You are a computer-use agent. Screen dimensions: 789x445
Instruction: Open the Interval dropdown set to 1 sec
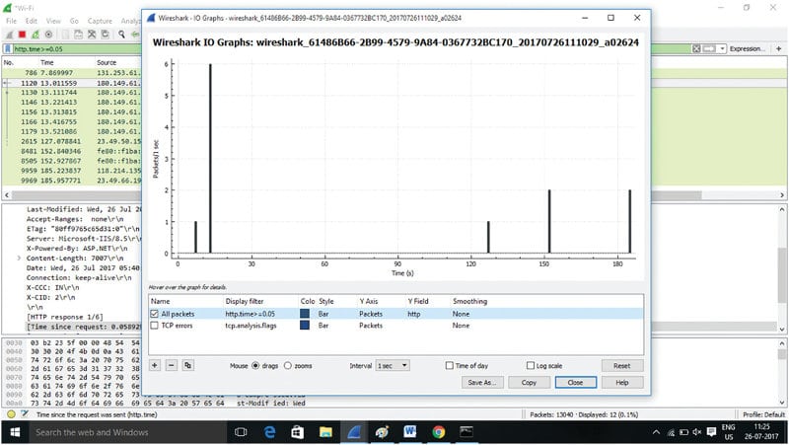click(x=394, y=365)
